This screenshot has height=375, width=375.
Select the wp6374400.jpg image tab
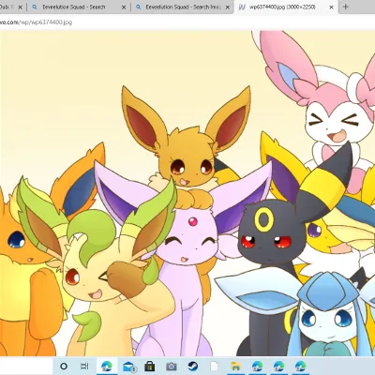coord(286,7)
